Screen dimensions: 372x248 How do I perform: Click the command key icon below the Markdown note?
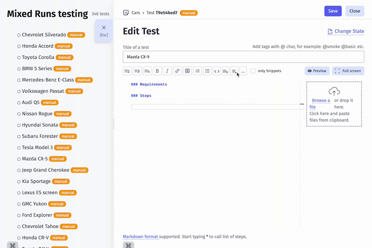pos(128,245)
